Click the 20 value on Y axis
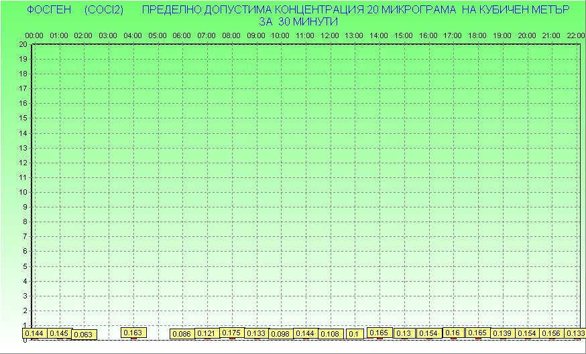Screen dimensions: 586x354 23,44
